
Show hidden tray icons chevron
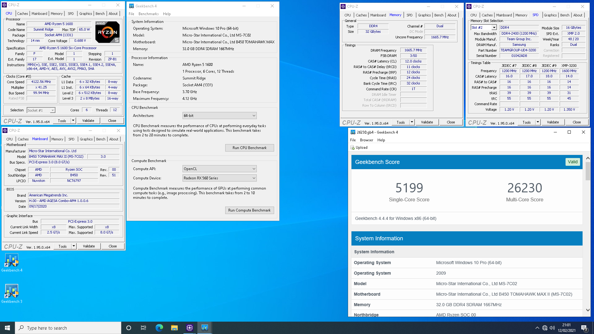537,328
